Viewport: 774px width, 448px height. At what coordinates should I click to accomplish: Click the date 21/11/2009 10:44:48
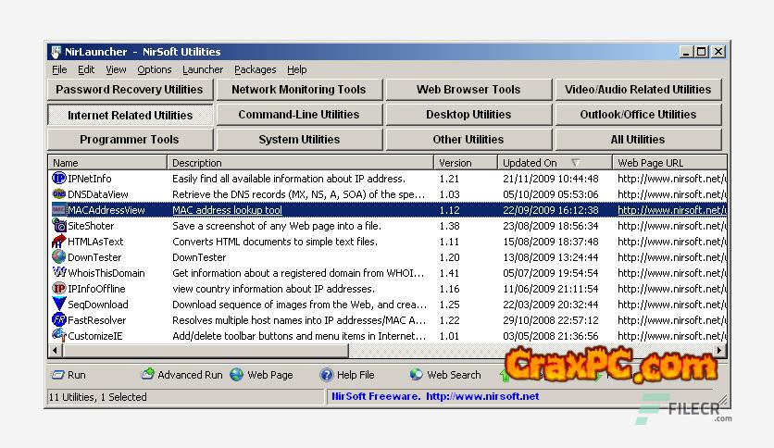550,179
